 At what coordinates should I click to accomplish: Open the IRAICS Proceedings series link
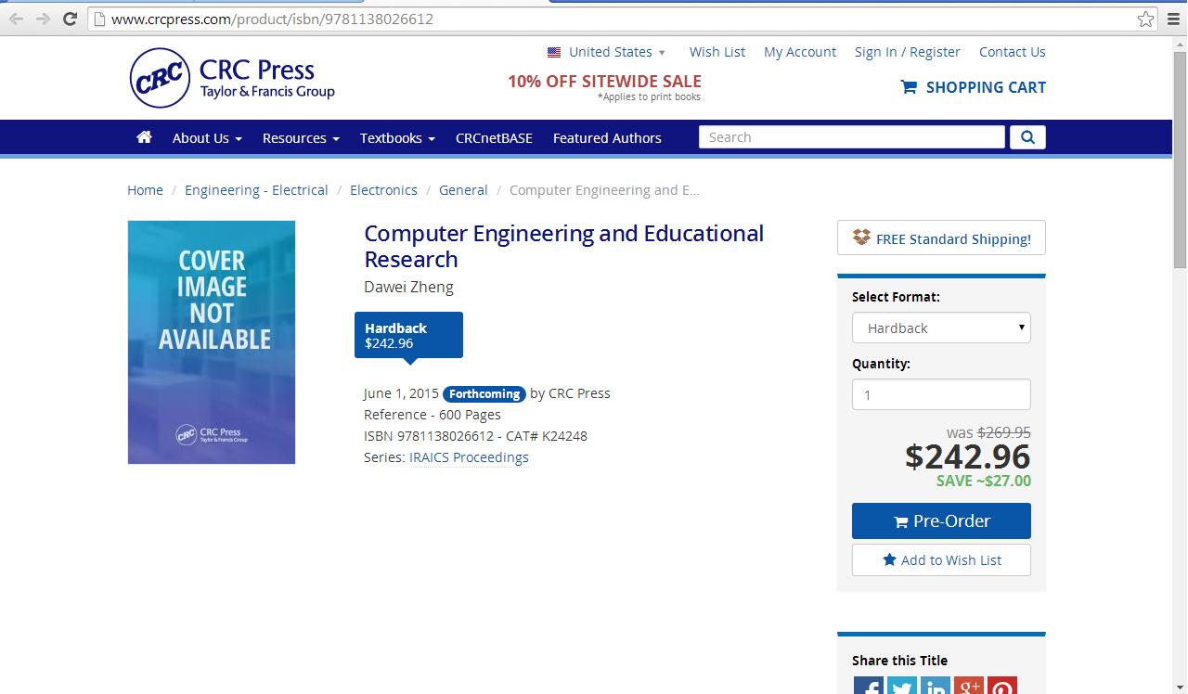469,457
